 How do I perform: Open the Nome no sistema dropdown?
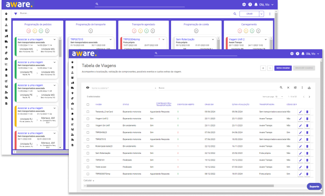click(x=124, y=88)
